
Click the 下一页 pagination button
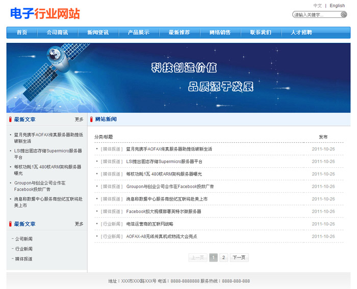point(239,258)
